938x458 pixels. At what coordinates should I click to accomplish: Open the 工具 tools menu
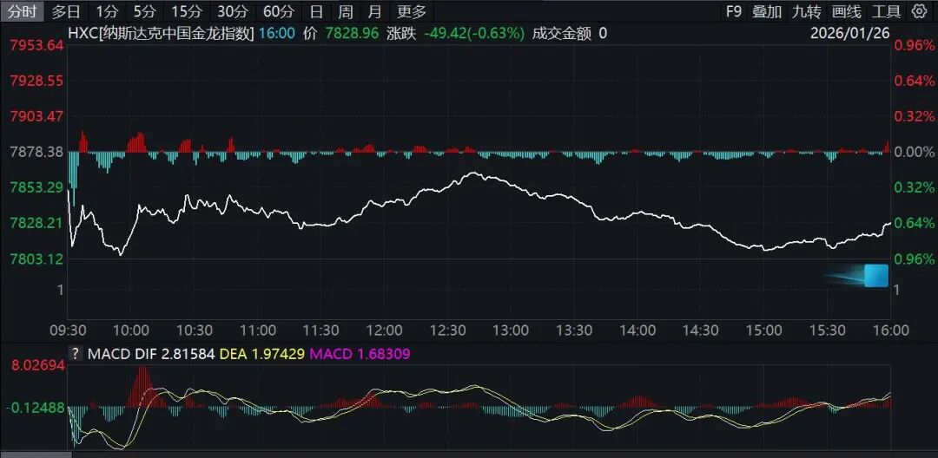click(886, 11)
